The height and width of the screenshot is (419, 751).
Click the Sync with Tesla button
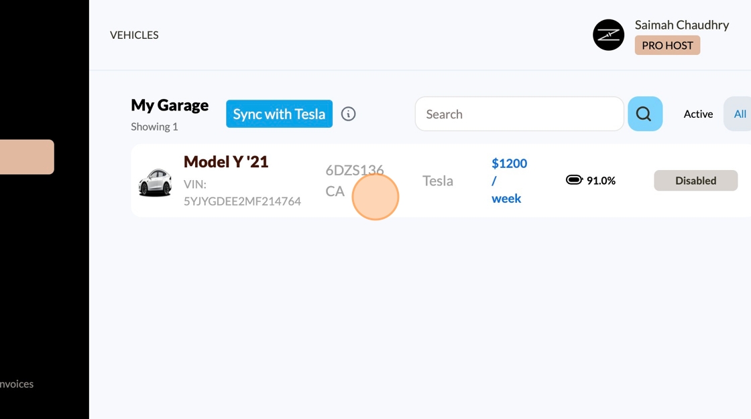(x=279, y=114)
